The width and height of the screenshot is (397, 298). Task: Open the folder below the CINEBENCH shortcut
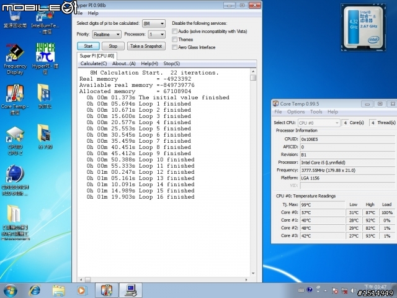click(14, 222)
